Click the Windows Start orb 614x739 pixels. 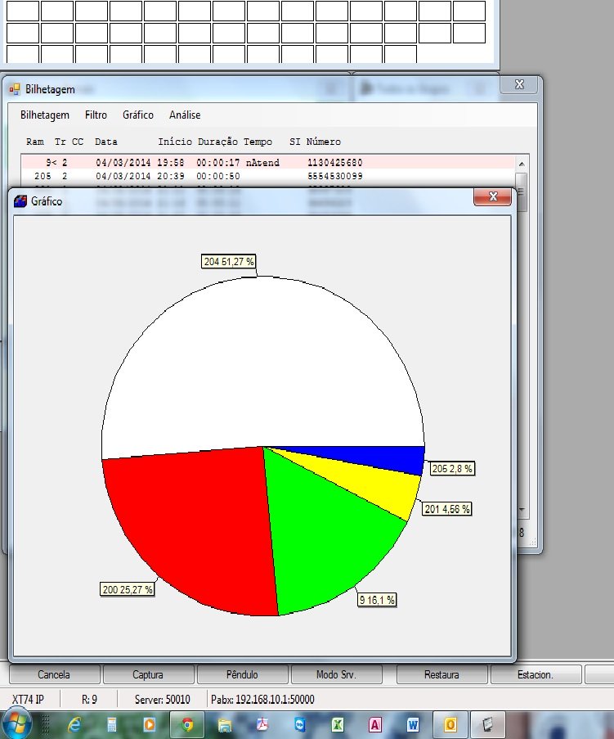pos(18,723)
